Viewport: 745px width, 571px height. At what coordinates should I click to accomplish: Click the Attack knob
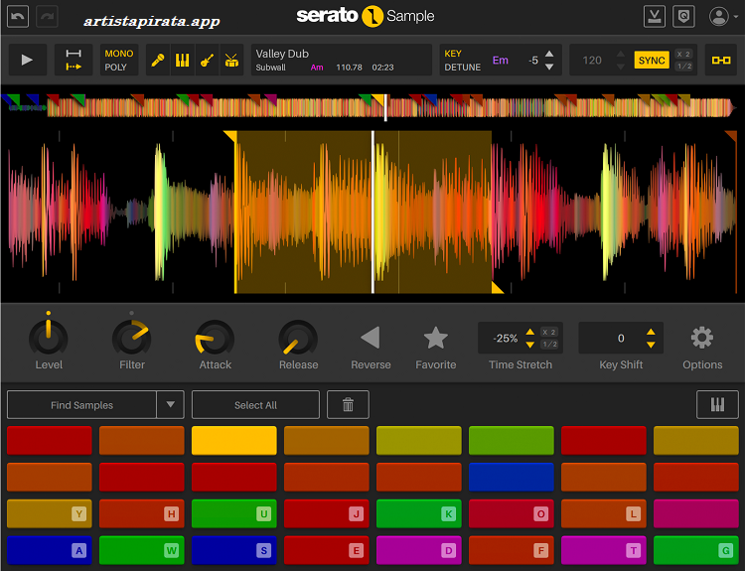[x=215, y=338]
